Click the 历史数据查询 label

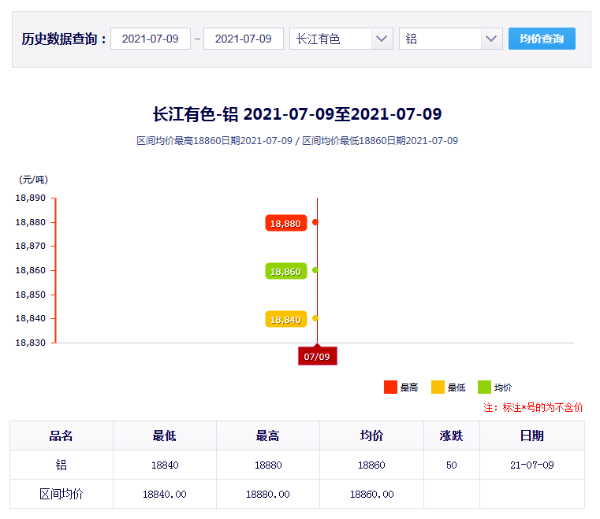[64, 39]
